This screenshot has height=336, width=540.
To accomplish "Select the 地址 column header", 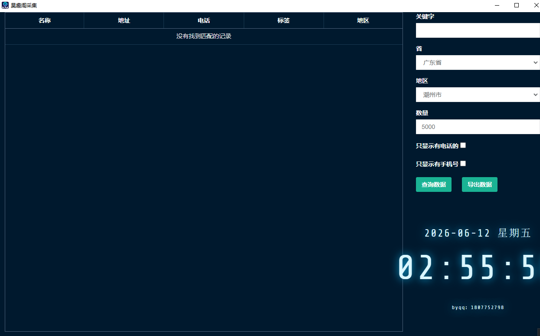I will pos(124,20).
